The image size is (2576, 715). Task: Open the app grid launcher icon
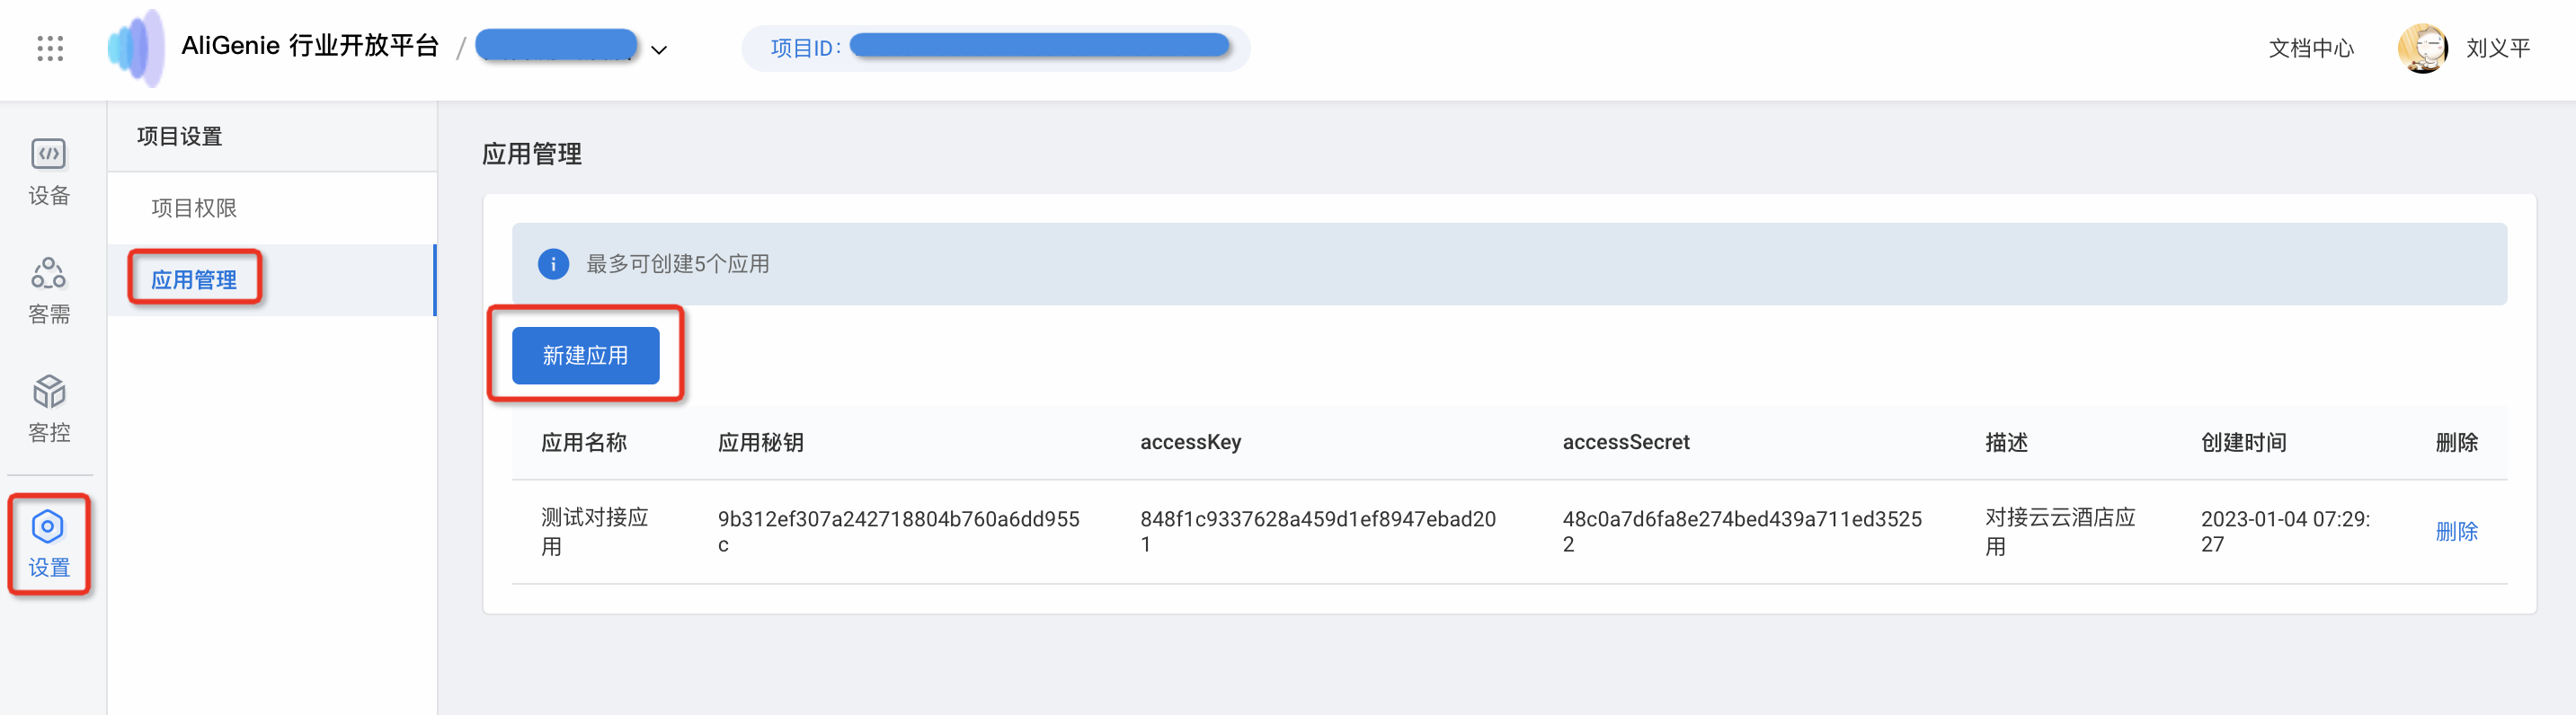pyautogui.click(x=50, y=48)
